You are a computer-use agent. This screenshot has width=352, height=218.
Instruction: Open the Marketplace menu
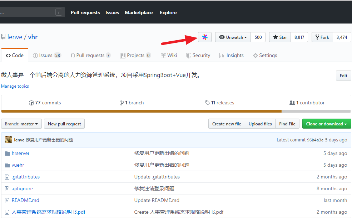pos(139,12)
